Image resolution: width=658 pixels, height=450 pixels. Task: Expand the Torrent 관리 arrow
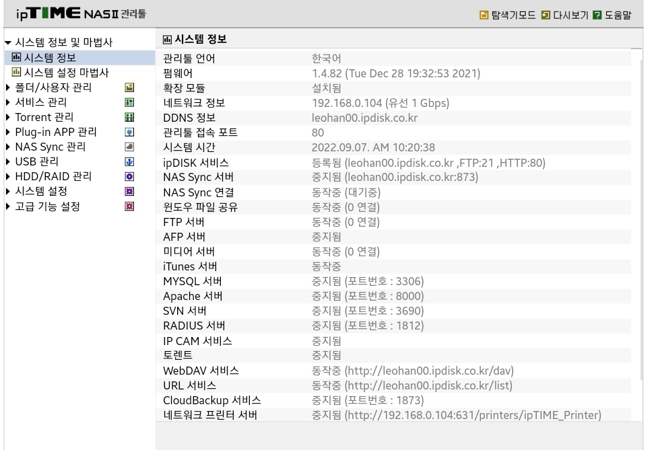coord(7,117)
